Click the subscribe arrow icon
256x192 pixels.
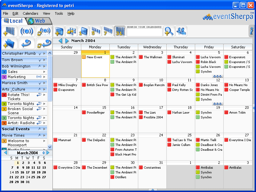point(27,44)
